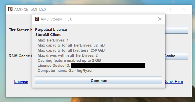Screen dimensions: 195x102
Task: Click the partially hidden Cache button
Action: click(x=177, y=56)
